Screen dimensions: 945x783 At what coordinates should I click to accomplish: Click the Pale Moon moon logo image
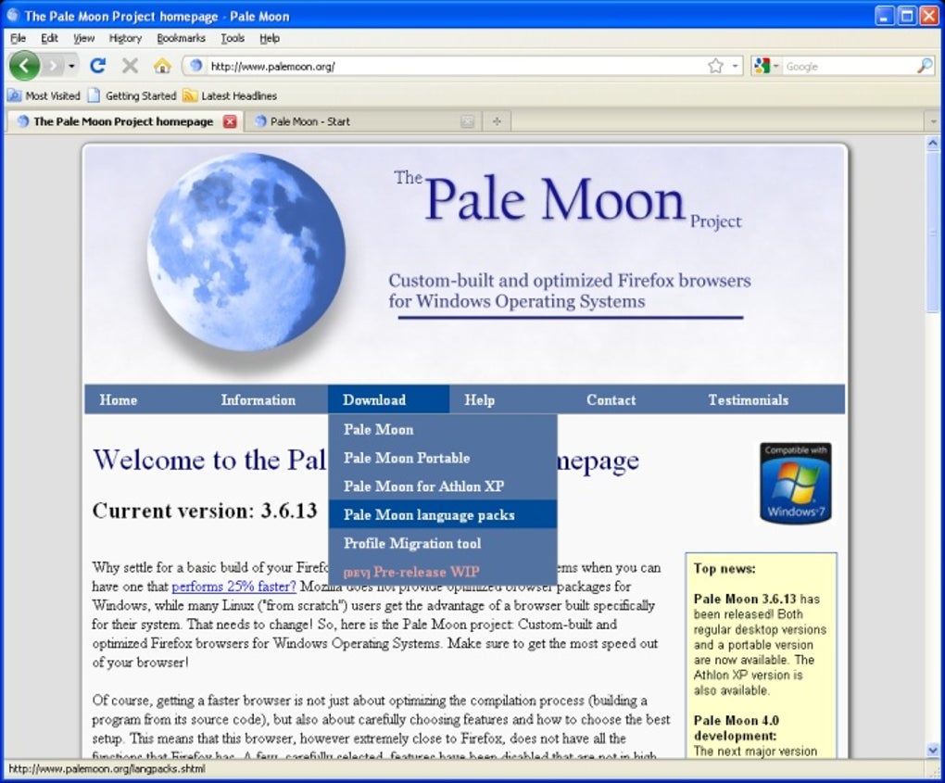(246, 254)
